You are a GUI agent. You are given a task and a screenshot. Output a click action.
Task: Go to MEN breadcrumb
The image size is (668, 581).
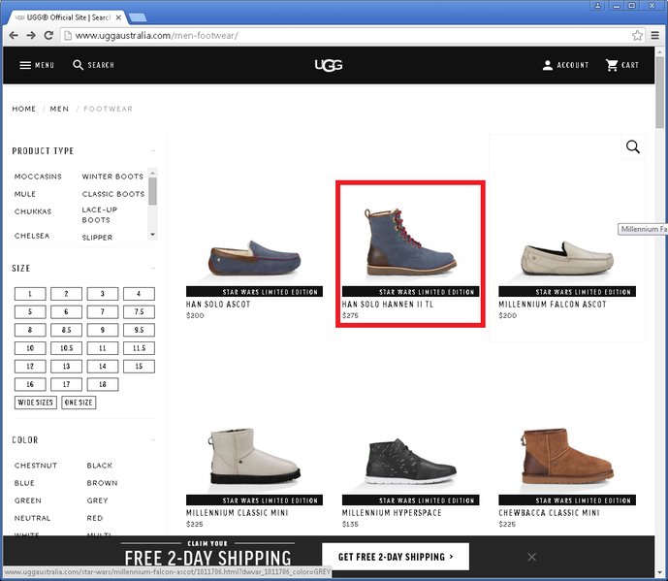pyautogui.click(x=59, y=109)
